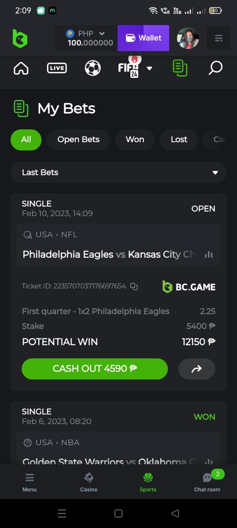The image size is (237, 528).
Task: Switch to the Won filter tab
Action: coord(135,139)
